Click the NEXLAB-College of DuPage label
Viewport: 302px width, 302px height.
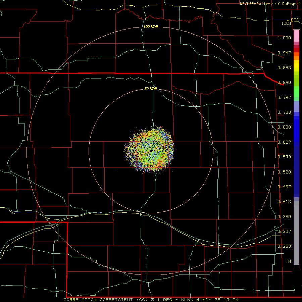pos(268,4)
